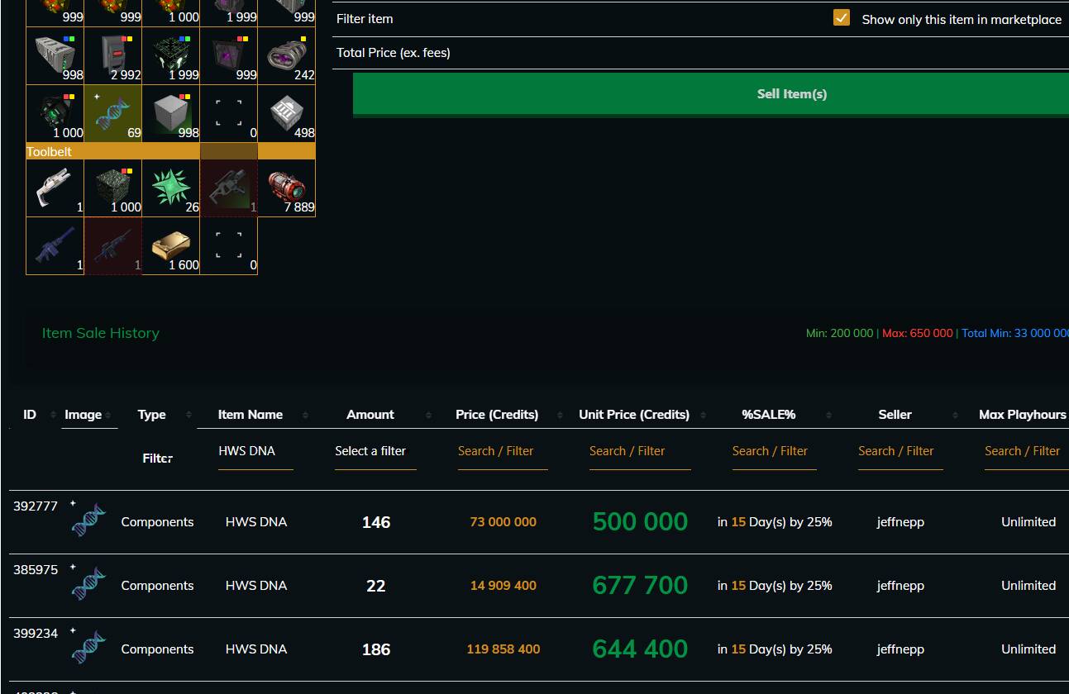Image resolution: width=1069 pixels, height=694 pixels.
Task: Click the dark ore block with 1 000 in Toolbelt
Action: click(112, 188)
